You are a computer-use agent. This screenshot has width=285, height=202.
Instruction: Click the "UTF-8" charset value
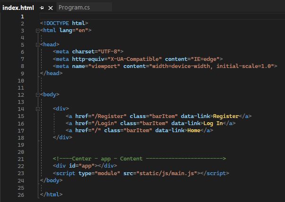click(109, 51)
